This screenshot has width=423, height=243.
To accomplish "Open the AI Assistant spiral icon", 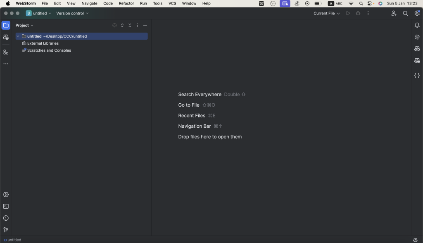I will click(417, 37).
